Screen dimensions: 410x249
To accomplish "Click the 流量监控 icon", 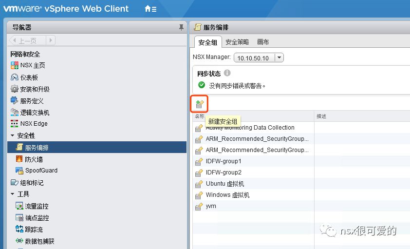I will (x=19, y=206).
